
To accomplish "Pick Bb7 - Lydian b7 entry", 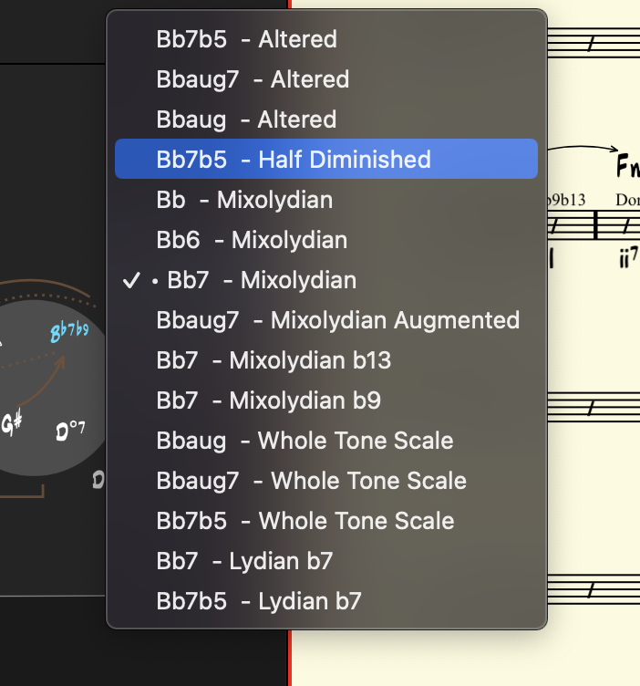I will click(259, 561).
